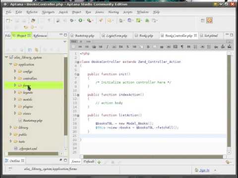238x178 pixels.
Task: Expand the forms folder
Action: click(15, 85)
